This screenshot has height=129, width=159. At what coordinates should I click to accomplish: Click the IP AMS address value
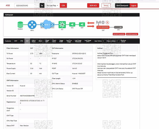click(x=77, y=64)
